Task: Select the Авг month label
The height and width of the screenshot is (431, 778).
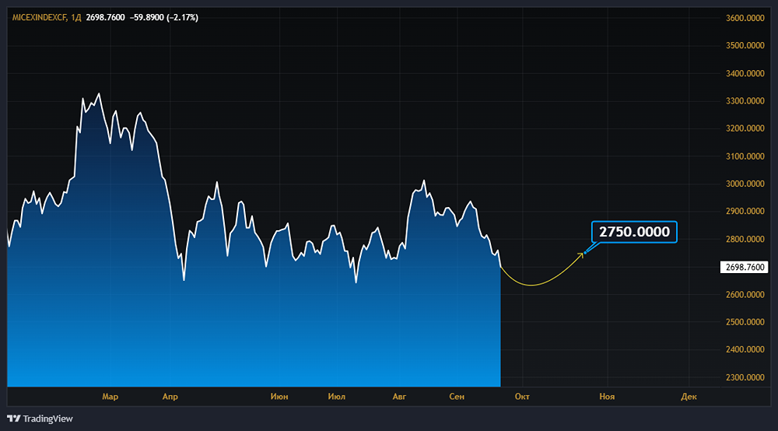Action: point(399,397)
